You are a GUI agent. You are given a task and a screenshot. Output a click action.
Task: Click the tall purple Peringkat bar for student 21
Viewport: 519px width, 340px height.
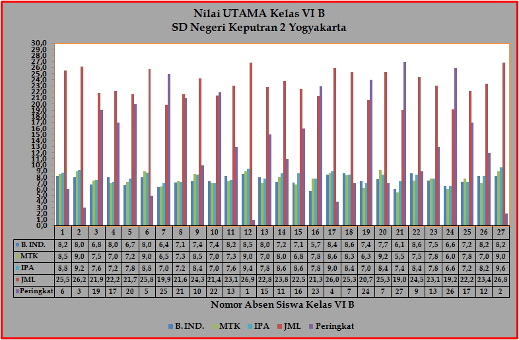(x=405, y=144)
